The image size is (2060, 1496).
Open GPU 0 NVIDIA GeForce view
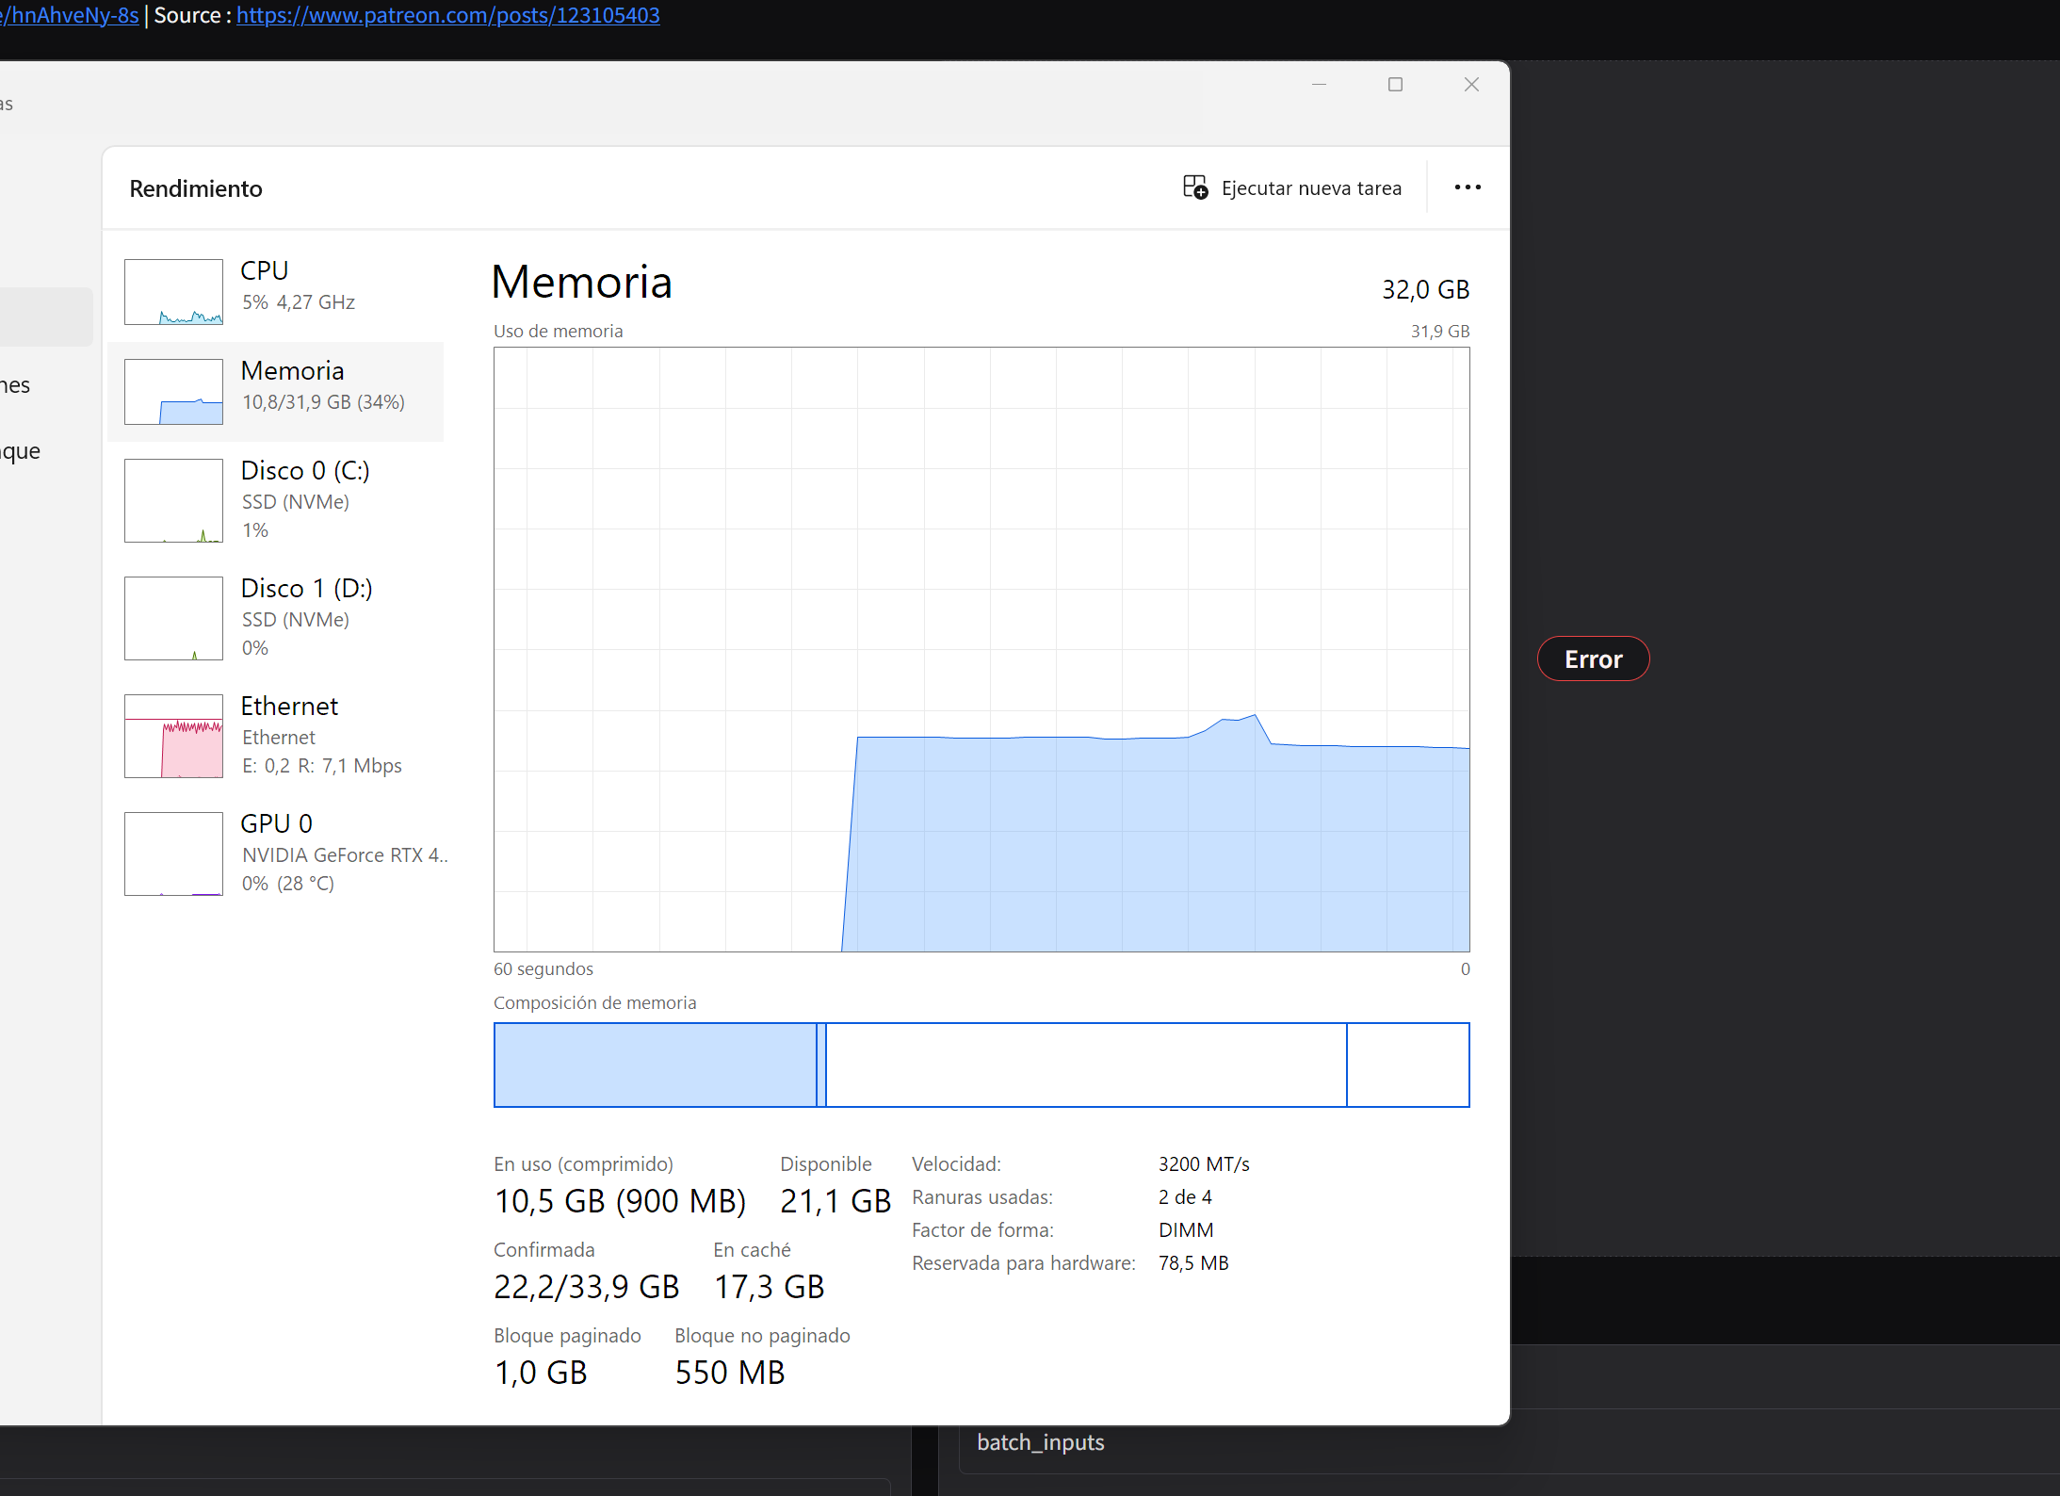tap(276, 823)
